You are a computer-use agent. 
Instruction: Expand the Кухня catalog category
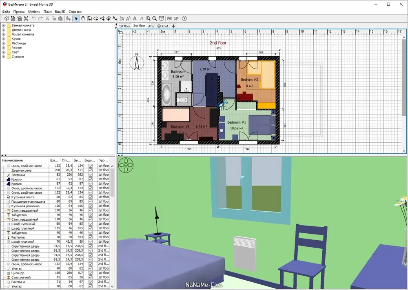click(4, 39)
